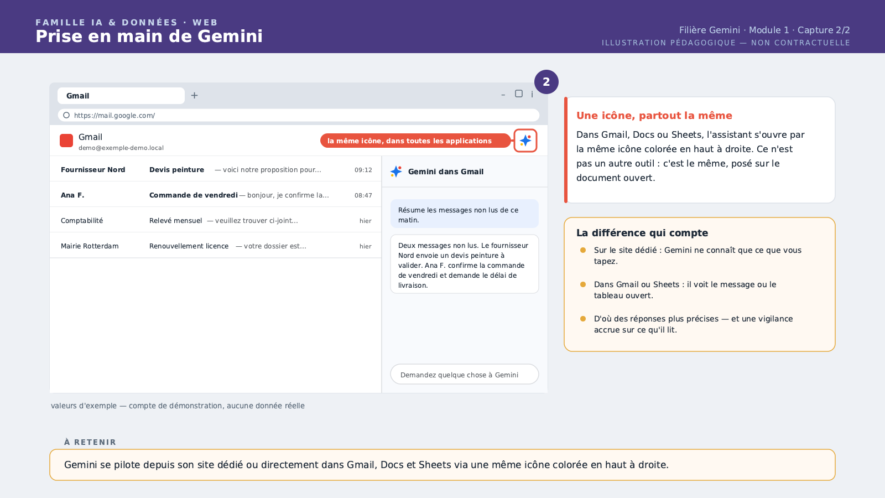Screen dimensions: 885x498
Task: Click the 'Gemini dans Gmail' panel title
Action: coord(446,172)
